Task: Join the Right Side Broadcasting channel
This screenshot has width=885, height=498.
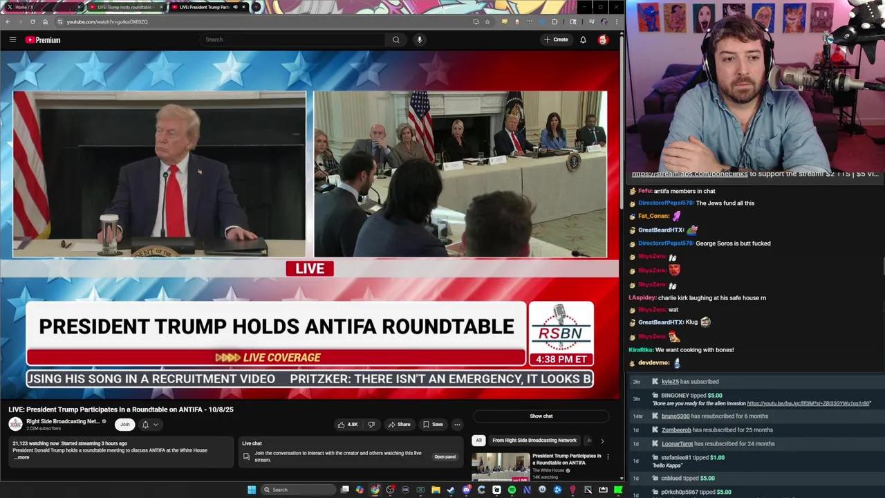Action: point(124,425)
